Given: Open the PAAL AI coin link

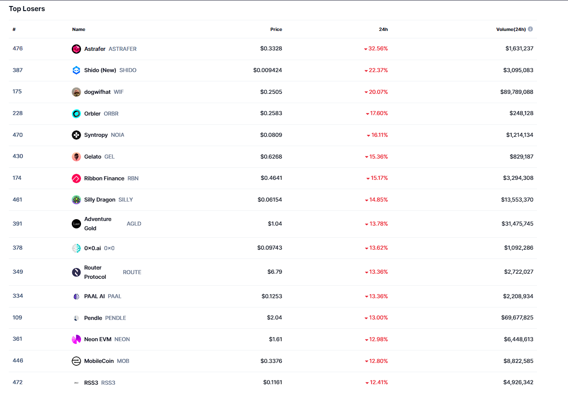Looking at the screenshot, I should coord(94,296).
